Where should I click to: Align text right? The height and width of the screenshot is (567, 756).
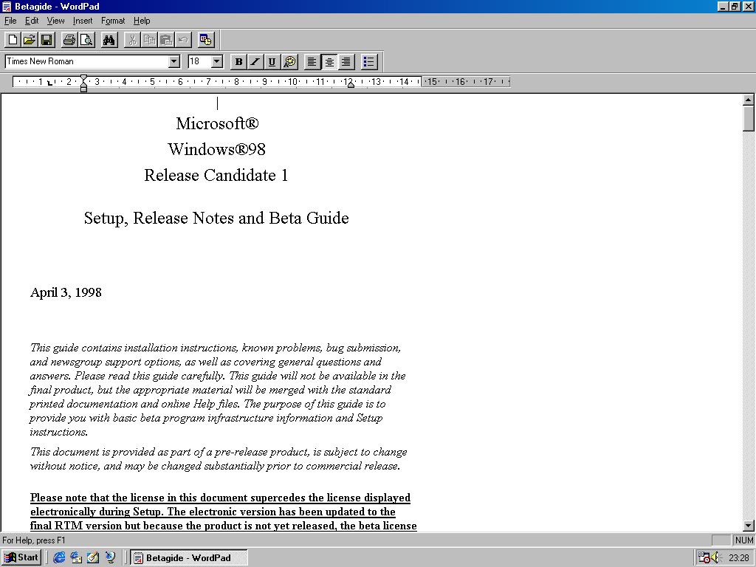(346, 62)
